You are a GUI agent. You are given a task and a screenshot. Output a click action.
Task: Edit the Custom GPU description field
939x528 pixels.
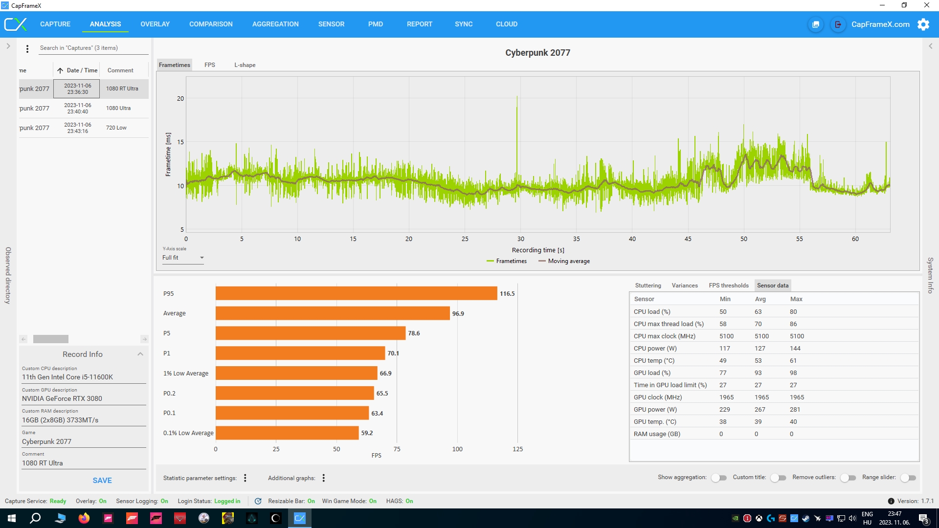pos(84,398)
